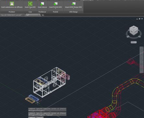Click the Insert waterborne or air diffusers icon

coord(12,4)
